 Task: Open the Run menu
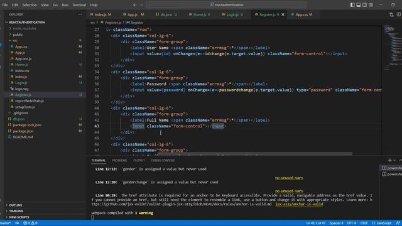coord(65,5)
